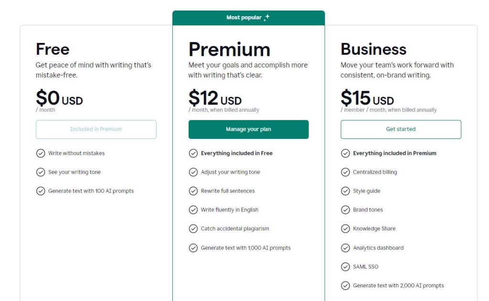Click check icon next to Write without mistakes

[x=41, y=153]
